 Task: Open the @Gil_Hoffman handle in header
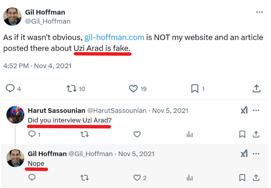pos(48,21)
